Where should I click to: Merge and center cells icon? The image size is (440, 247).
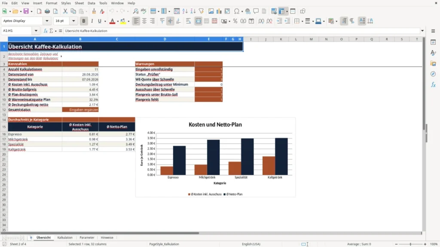[x=198, y=21]
